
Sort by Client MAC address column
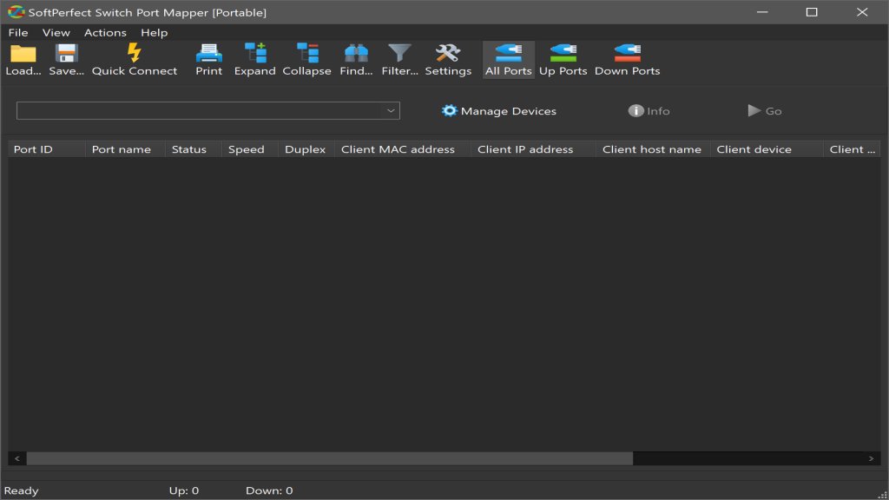pyautogui.click(x=403, y=149)
